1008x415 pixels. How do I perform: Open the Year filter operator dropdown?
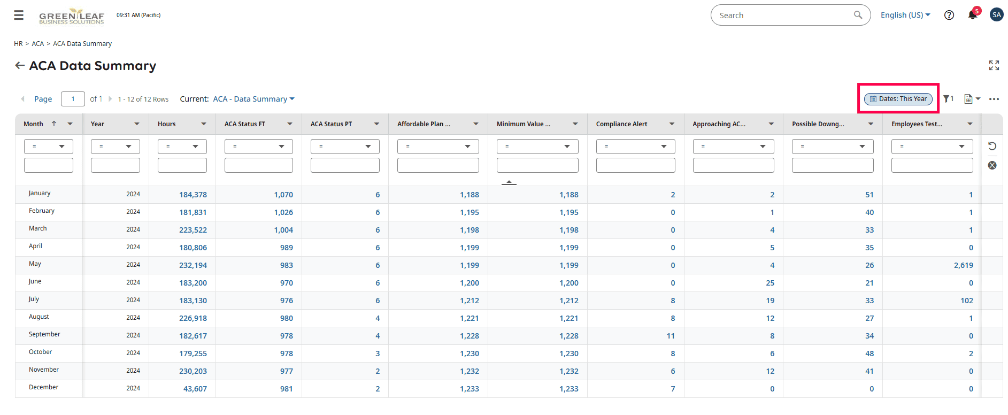(x=116, y=147)
